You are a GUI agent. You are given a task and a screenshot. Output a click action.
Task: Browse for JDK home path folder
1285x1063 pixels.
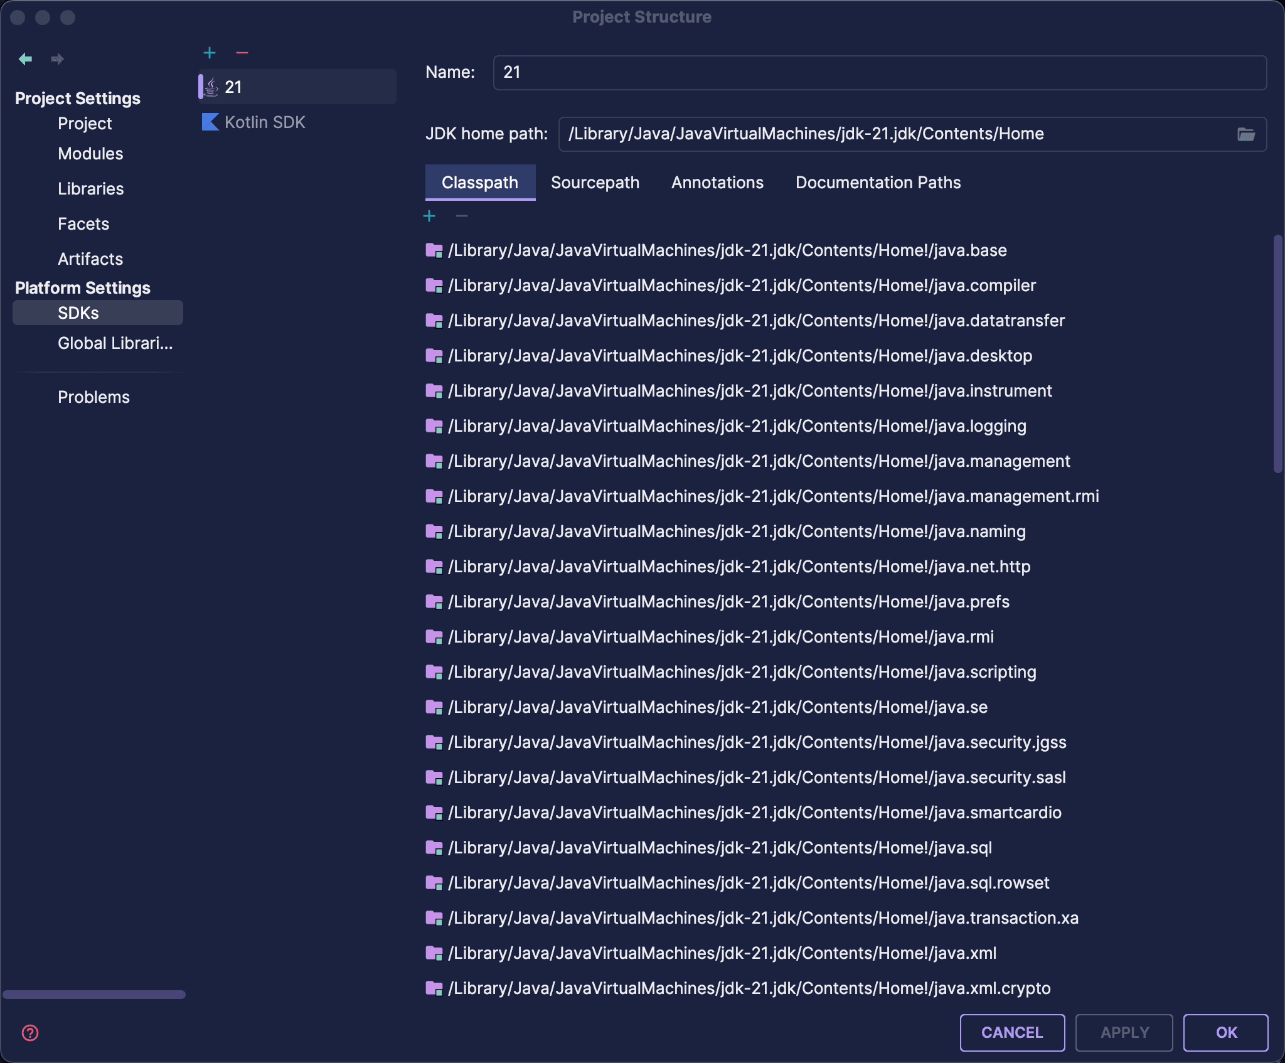[1245, 134]
